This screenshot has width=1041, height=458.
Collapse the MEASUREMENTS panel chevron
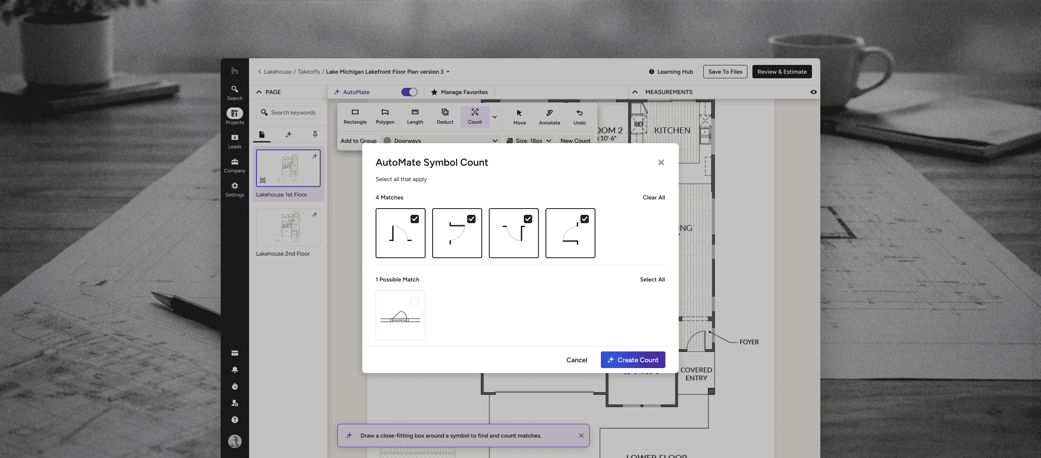point(635,92)
